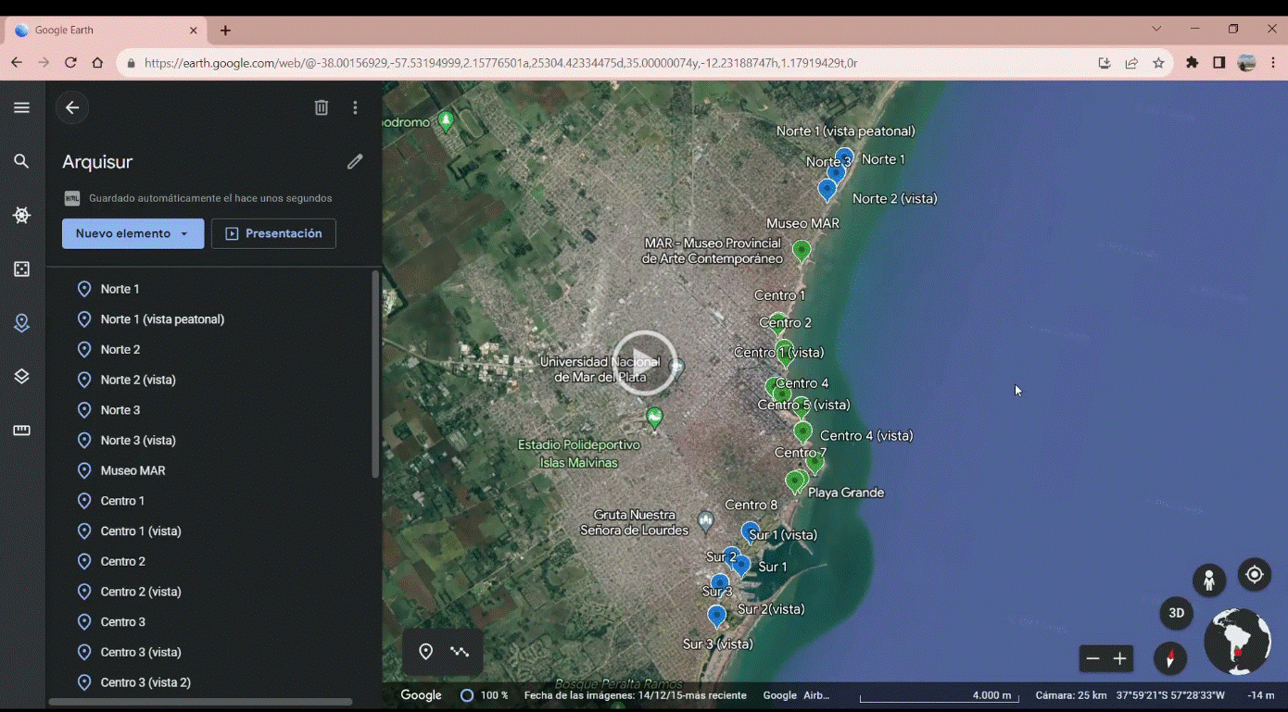Click the Sur 3 (vista) blue placemark
Viewport: 1288px width, 712px height.
tap(716, 616)
